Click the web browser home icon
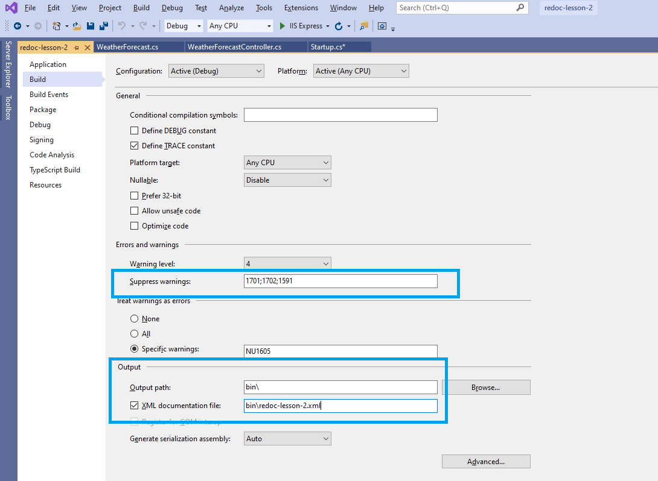The width and height of the screenshot is (658, 481). (x=382, y=26)
